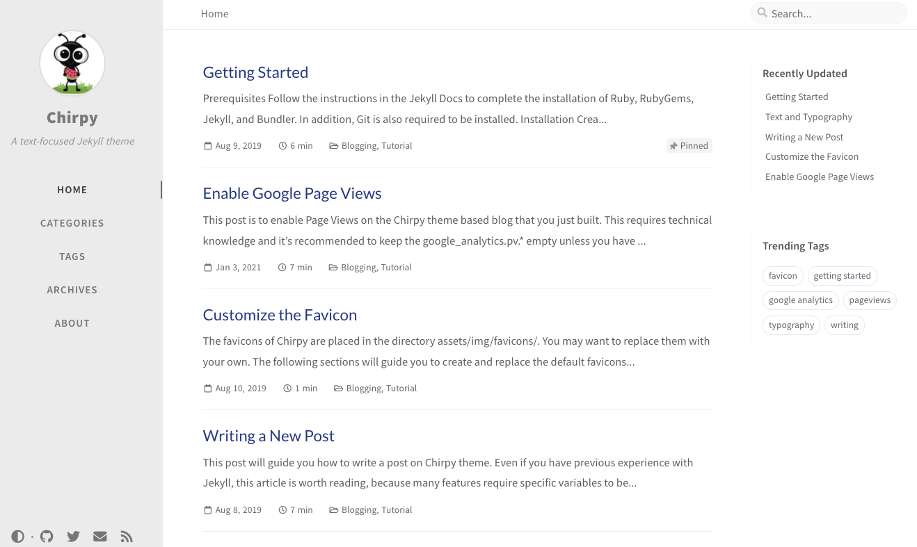Viewport: 917px width, 547px height.
Task: Click the email envelope icon in sidebar
Action: [x=100, y=537]
